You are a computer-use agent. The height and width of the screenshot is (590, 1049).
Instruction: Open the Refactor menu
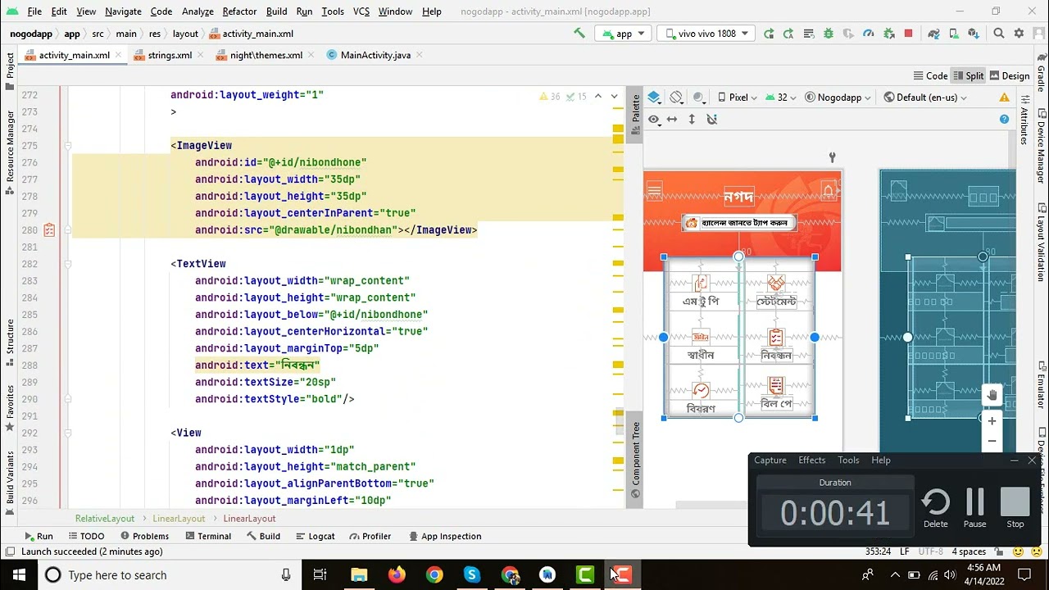[239, 11]
